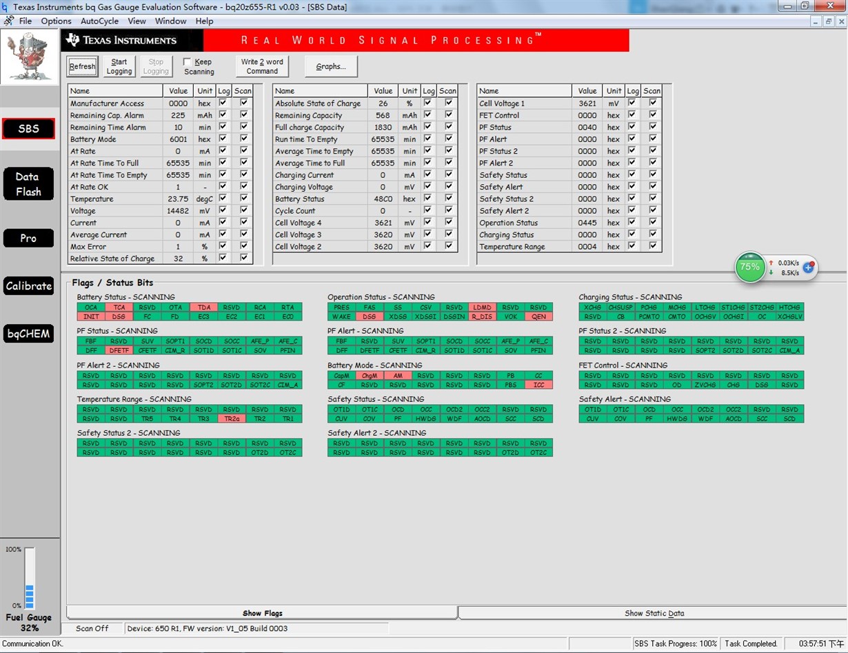Viewport: 848px width, 653px height.
Task: Click the Fuel Gauge level bar
Action: [x=29, y=578]
